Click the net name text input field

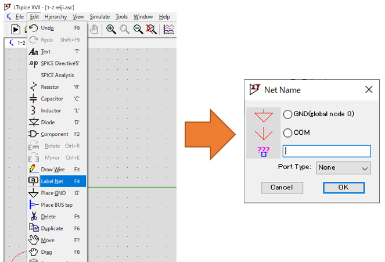point(326,151)
